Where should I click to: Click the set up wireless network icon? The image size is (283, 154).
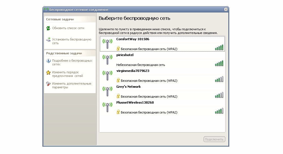[48, 40]
